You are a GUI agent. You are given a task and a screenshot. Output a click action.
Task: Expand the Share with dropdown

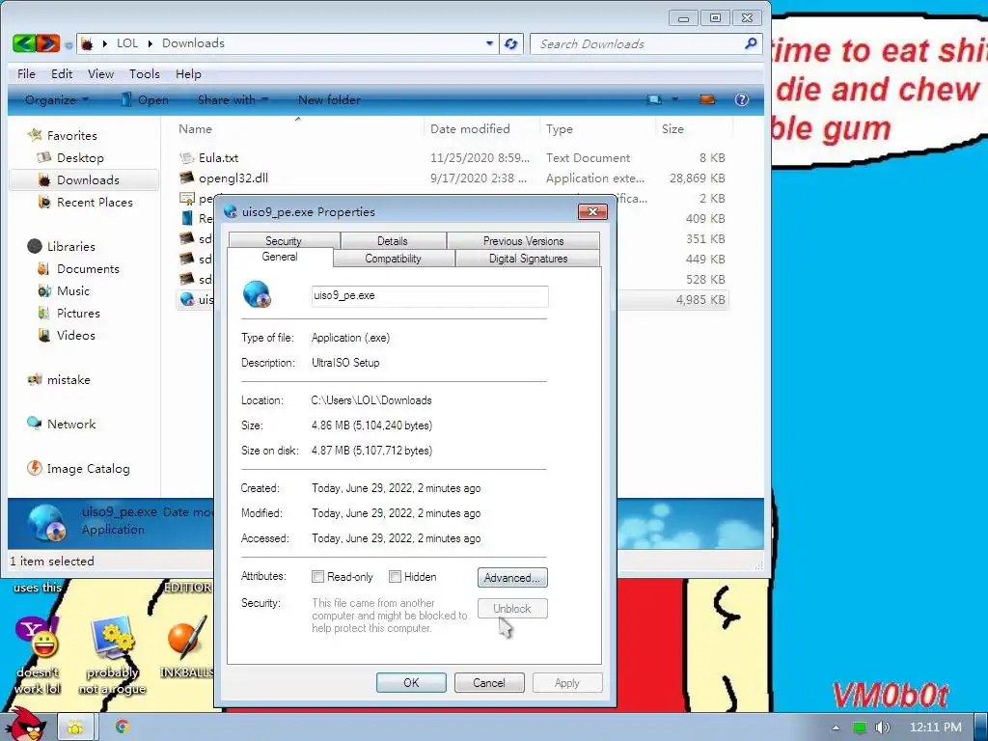click(233, 99)
